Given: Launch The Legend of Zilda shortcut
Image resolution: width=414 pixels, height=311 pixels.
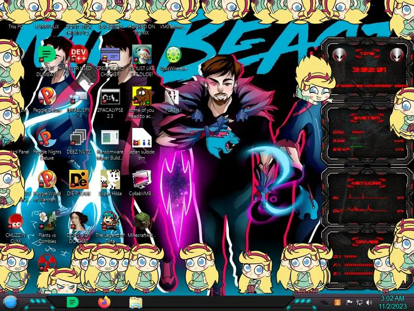Looking at the screenshot, I should (110, 221).
